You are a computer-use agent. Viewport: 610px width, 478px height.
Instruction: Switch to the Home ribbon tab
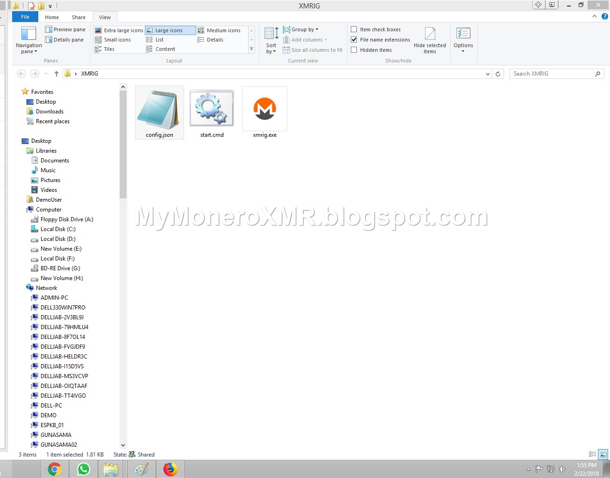click(x=51, y=17)
